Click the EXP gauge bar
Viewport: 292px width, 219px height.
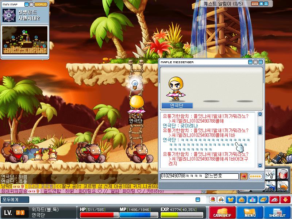coord(181,215)
